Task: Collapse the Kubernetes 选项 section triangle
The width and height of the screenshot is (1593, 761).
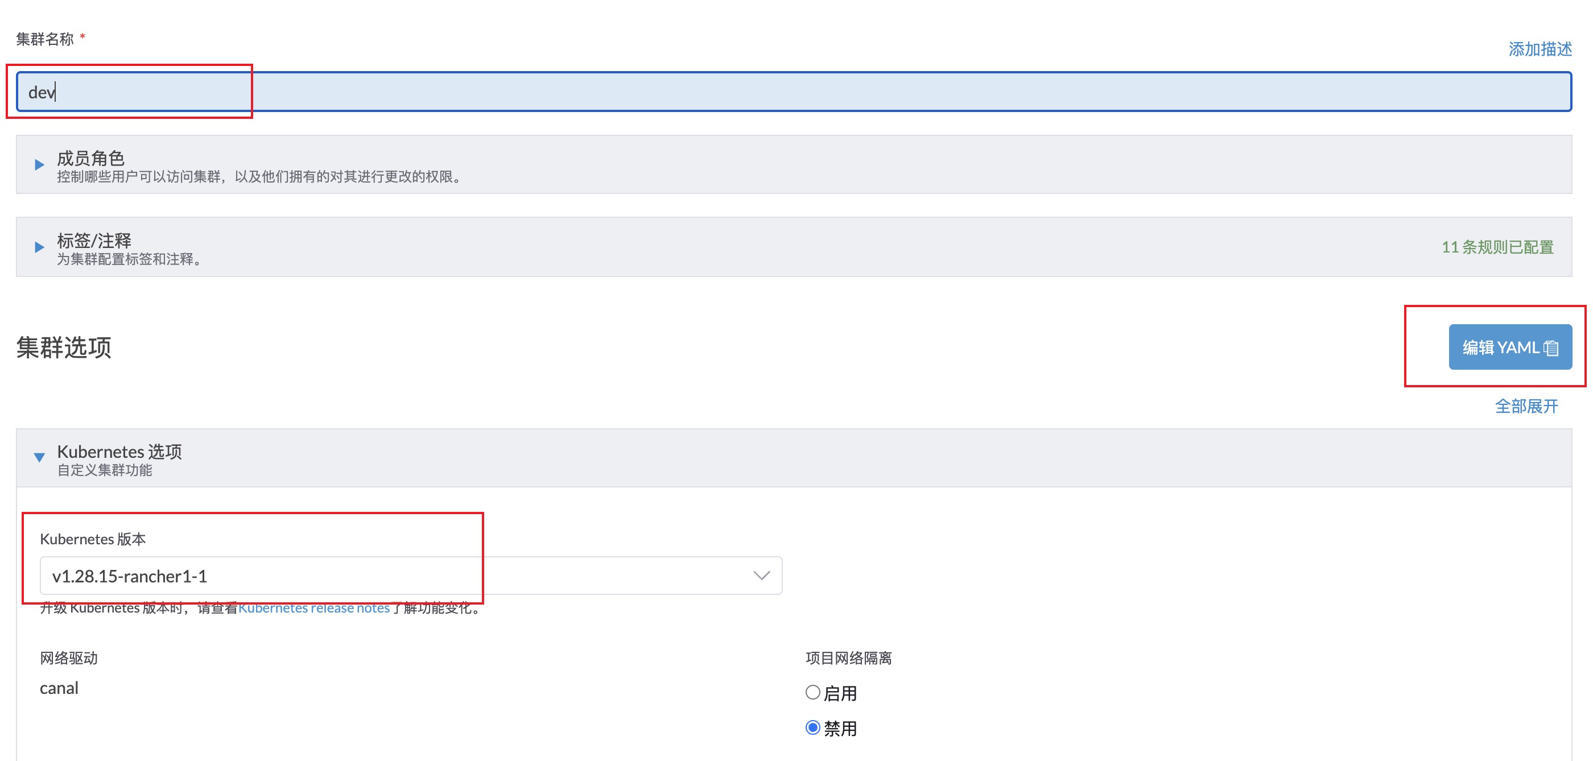Action: [x=39, y=457]
